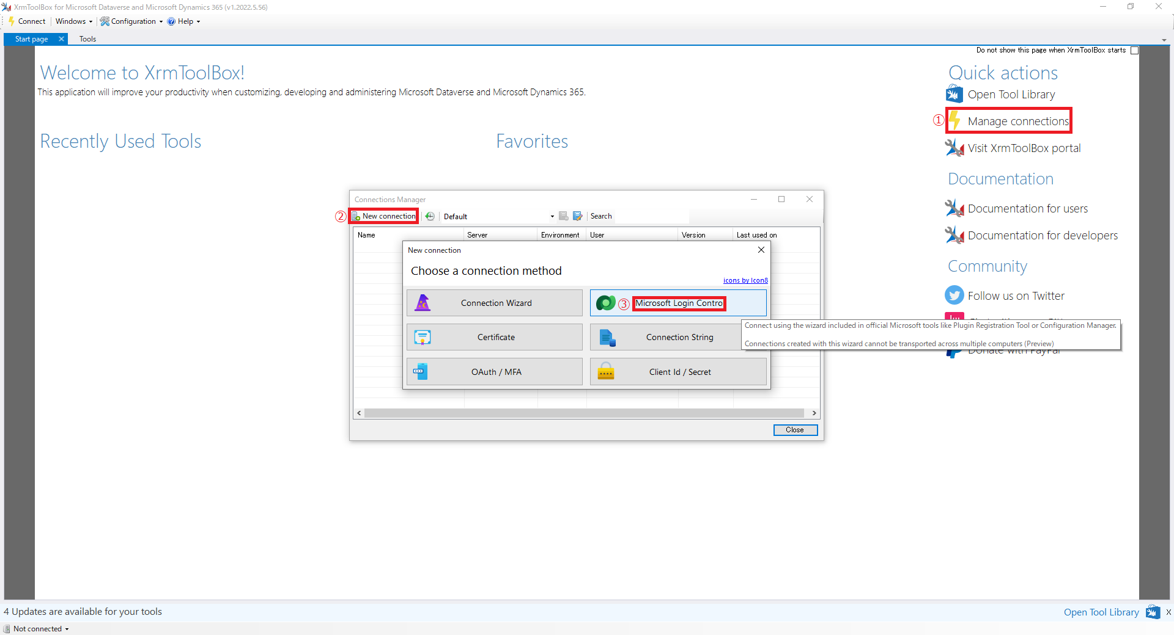Open the 'icons by Icon8' link
The height and width of the screenshot is (635, 1174).
pyautogui.click(x=745, y=281)
